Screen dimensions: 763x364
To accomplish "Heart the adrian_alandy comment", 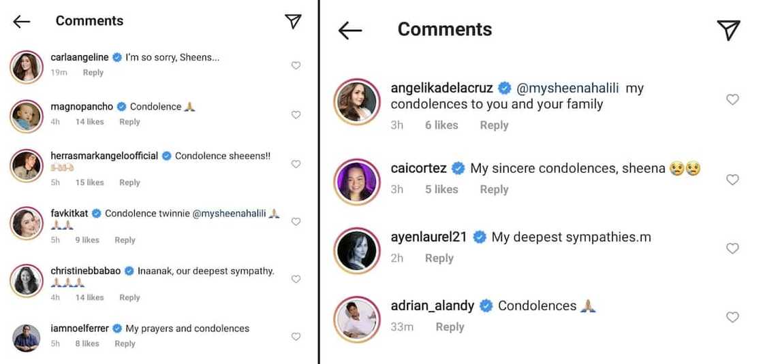I will 732,317.
